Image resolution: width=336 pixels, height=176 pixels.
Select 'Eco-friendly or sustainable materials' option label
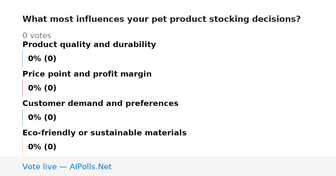click(104, 133)
